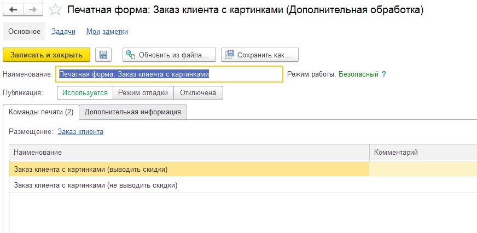The width and height of the screenshot is (477, 233).
Task: Select the Основное section
Action: click(x=24, y=31)
